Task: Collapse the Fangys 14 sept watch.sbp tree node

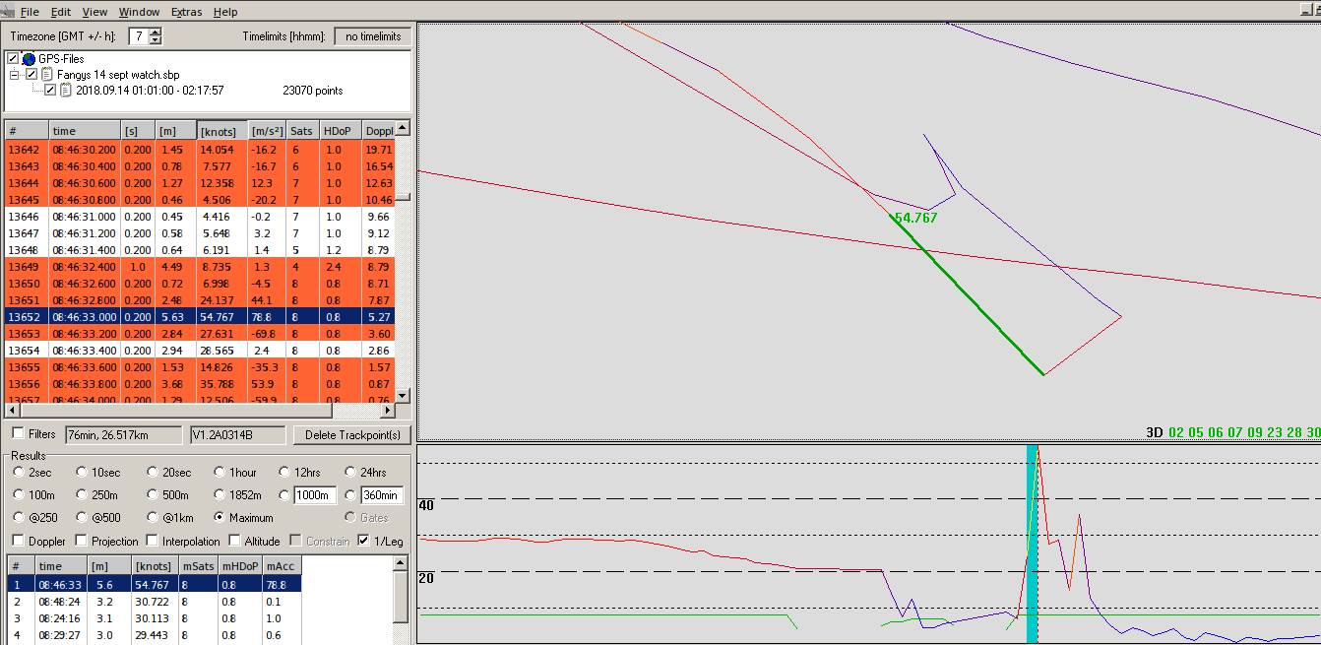Action: pos(15,75)
